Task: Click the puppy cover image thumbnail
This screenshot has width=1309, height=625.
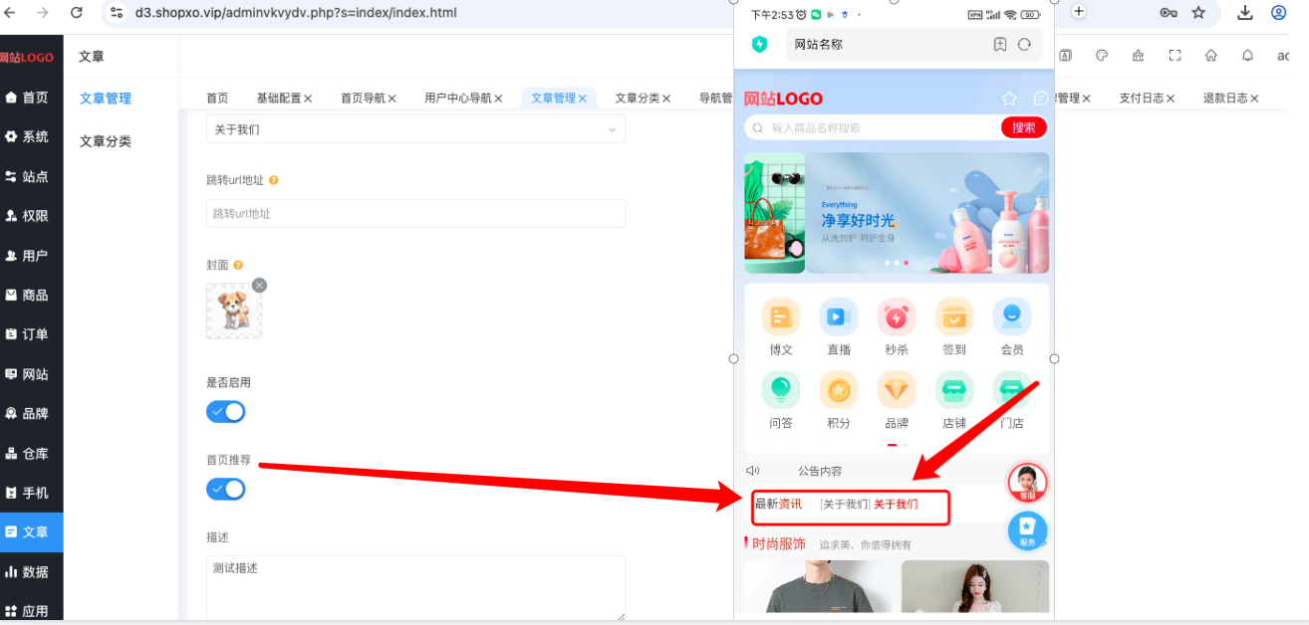Action: [234, 311]
